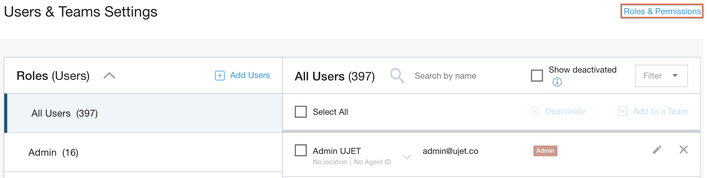Expand Admin UJET's user details
Viewport: 707px width, 178px height.
click(x=407, y=157)
